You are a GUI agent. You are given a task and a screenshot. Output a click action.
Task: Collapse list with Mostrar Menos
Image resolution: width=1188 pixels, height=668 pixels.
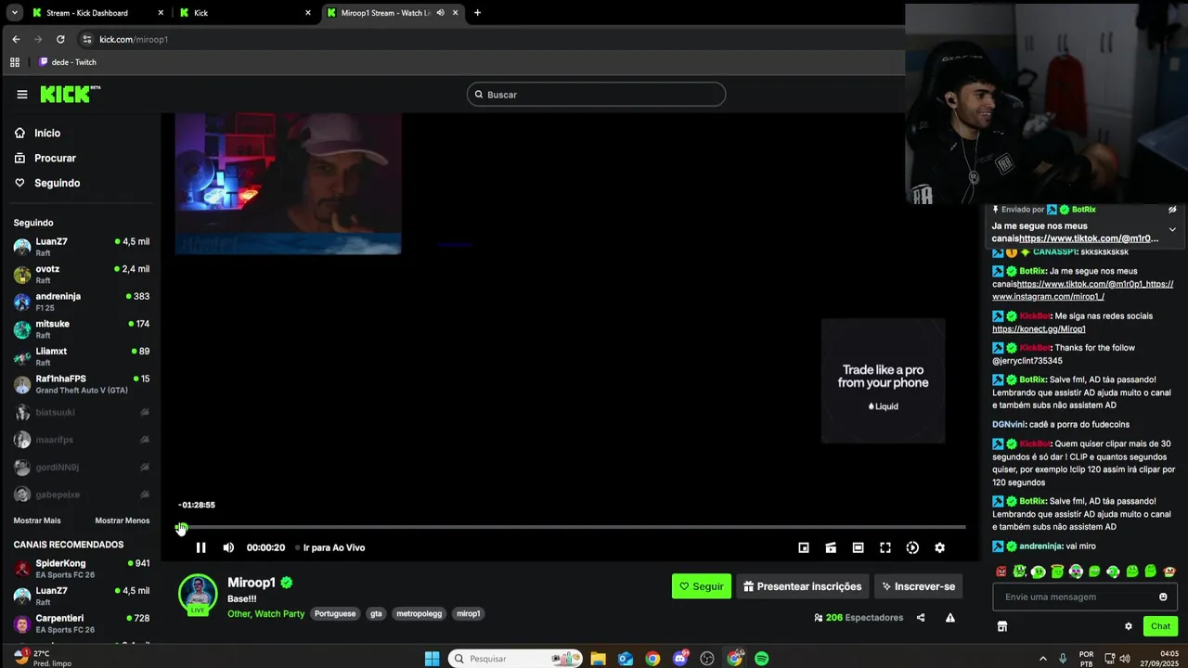point(122,520)
